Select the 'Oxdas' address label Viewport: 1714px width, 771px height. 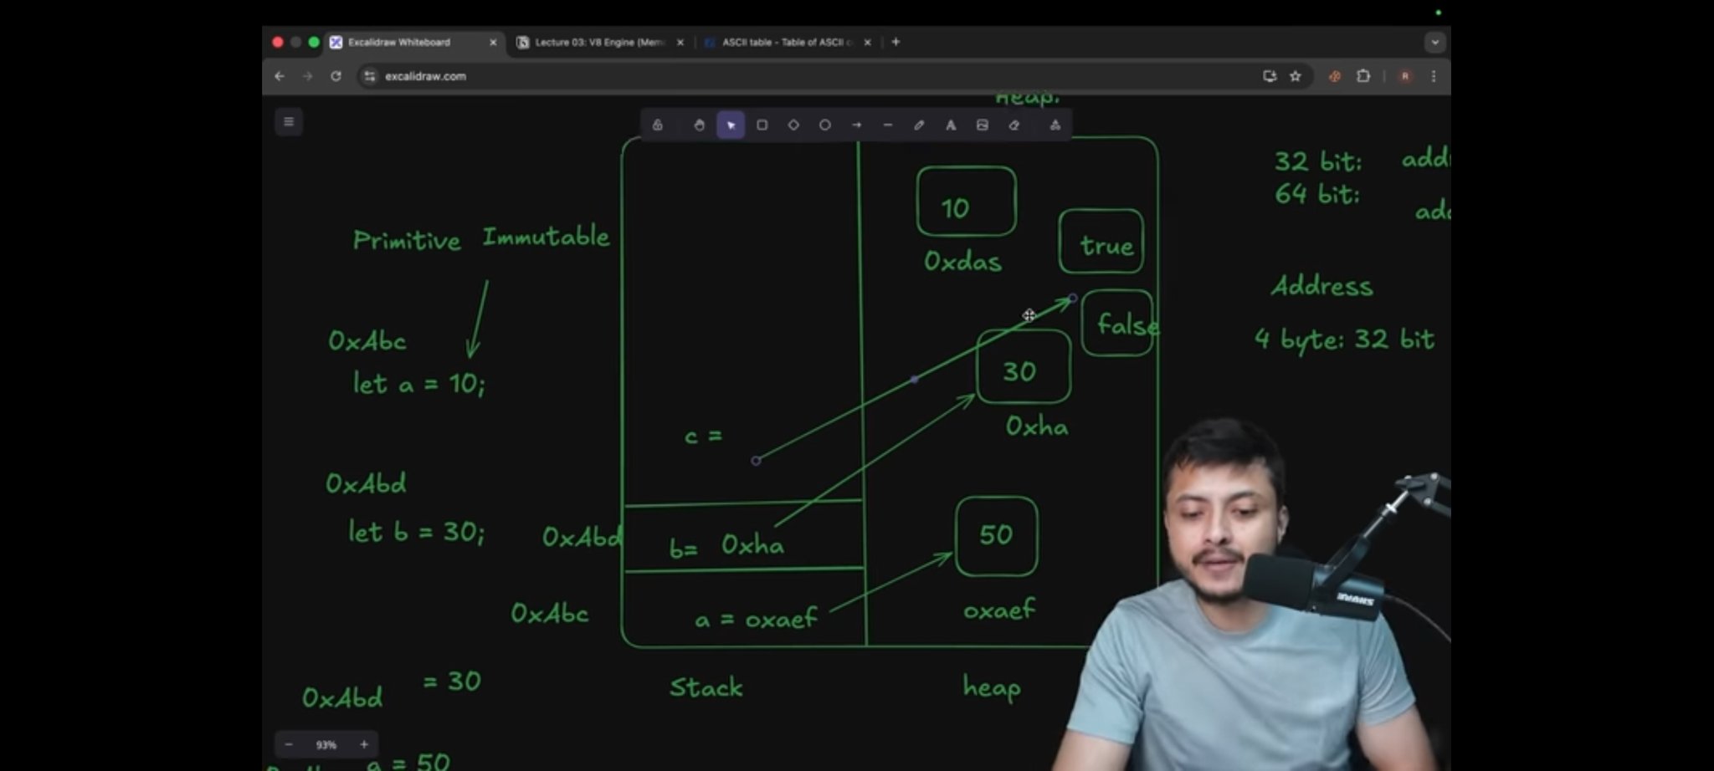click(x=962, y=262)
